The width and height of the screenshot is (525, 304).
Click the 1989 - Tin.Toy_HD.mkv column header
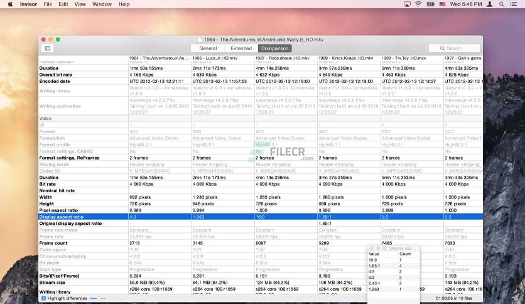pyautogui.click(x=412, y=58)
